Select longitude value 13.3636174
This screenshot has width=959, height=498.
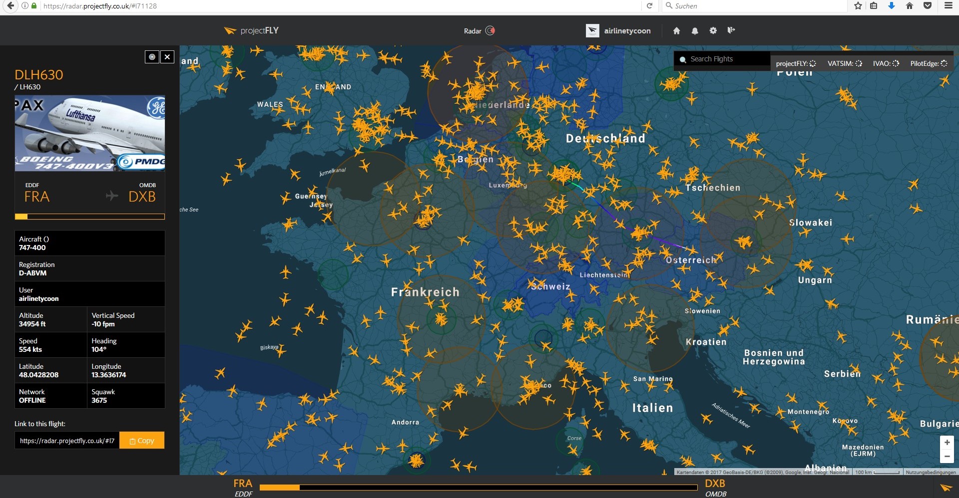pyautogui.click(x=109, y=375)
